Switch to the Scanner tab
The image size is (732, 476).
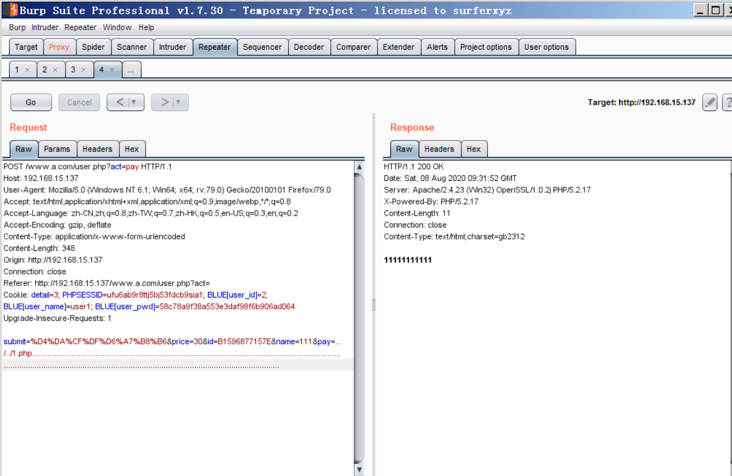click(x=132, y=47)
